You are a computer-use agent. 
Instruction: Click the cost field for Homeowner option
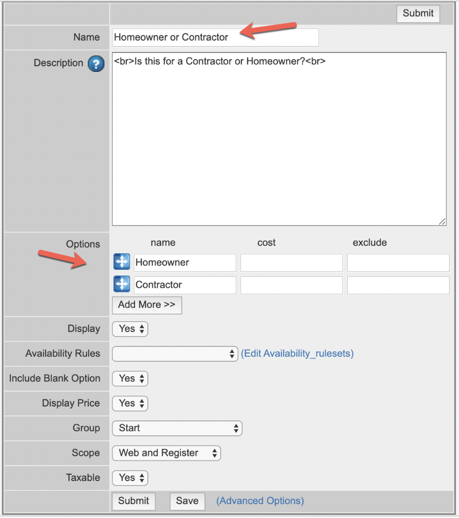pos(291,263)
